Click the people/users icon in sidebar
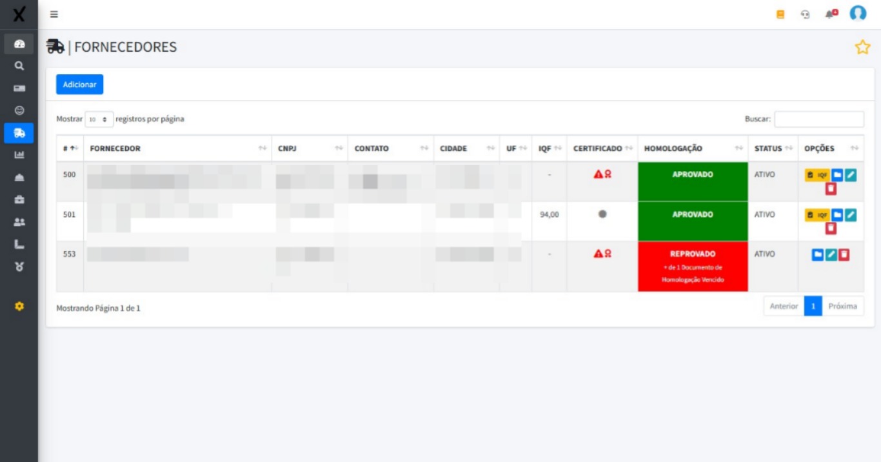Image resolution: width=881 pixels, height=462 pixels. pyautogui.click(x=19, y=222)
